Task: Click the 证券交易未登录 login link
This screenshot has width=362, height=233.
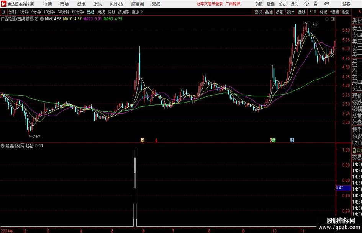Action: 210,4
